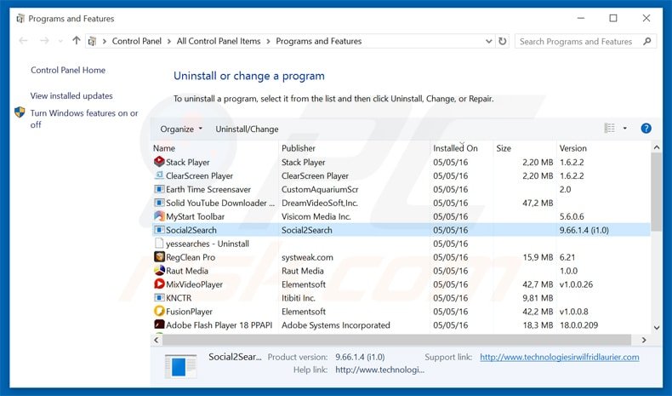Click the search magnifier icon
Viewport: 672px width, 396px height.
[x=647, y=41]
